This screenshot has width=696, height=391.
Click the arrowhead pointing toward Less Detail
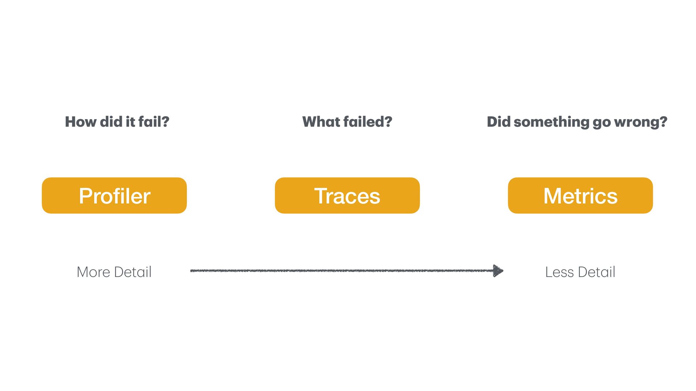pos(498,271)
